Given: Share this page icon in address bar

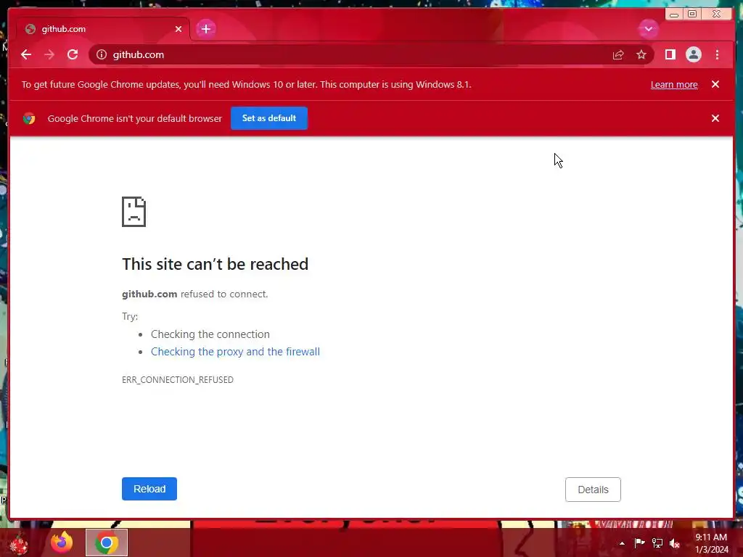Looking at the screenshot, I should pyautogui.click(x=618, y=54).
